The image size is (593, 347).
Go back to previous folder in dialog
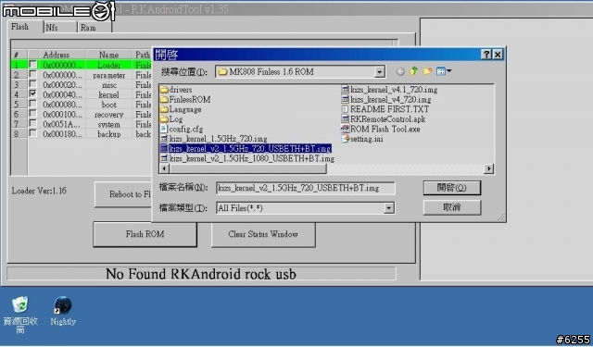[x=400, y=71]
